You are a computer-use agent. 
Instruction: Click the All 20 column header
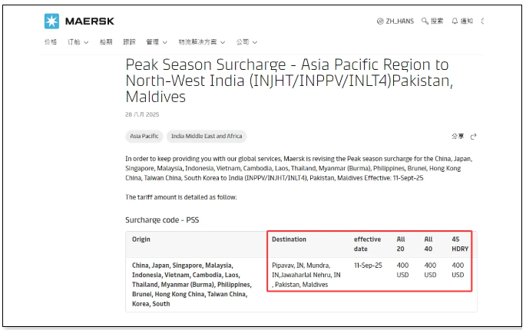point(401,244)
